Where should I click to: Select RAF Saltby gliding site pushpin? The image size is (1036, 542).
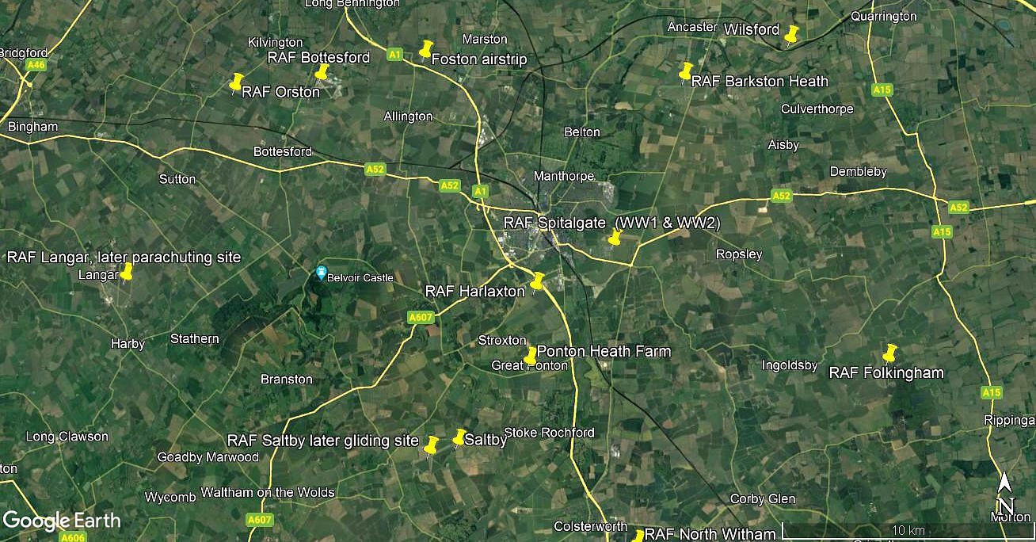[x=431, y=445]
